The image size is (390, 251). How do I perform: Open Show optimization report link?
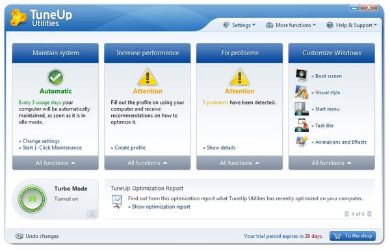[x=159, y=207]
